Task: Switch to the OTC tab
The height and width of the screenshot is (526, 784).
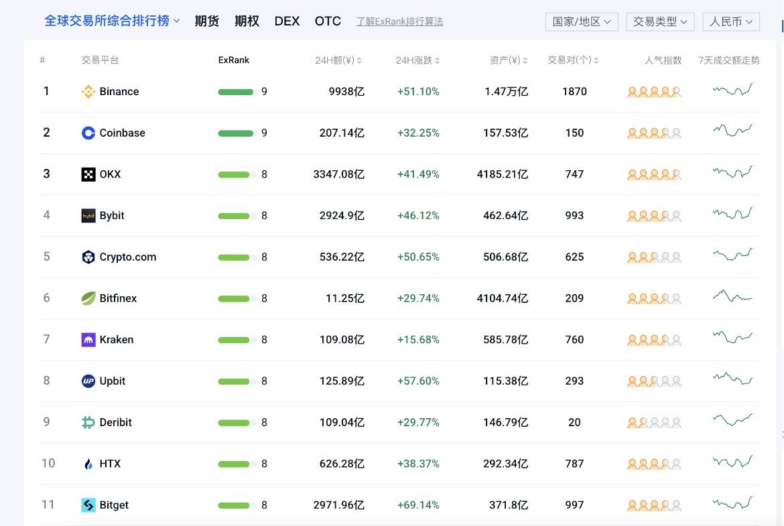Action: (x=328, y=21)
